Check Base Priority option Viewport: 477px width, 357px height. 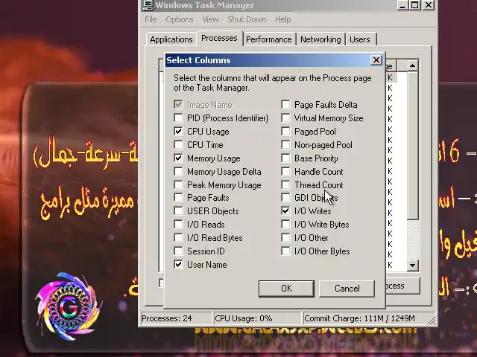coord(285,158)
